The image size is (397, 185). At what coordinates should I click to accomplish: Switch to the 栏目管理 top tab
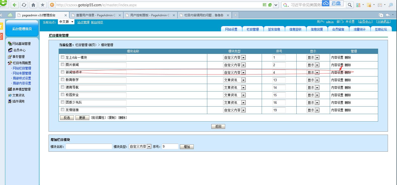253,29
